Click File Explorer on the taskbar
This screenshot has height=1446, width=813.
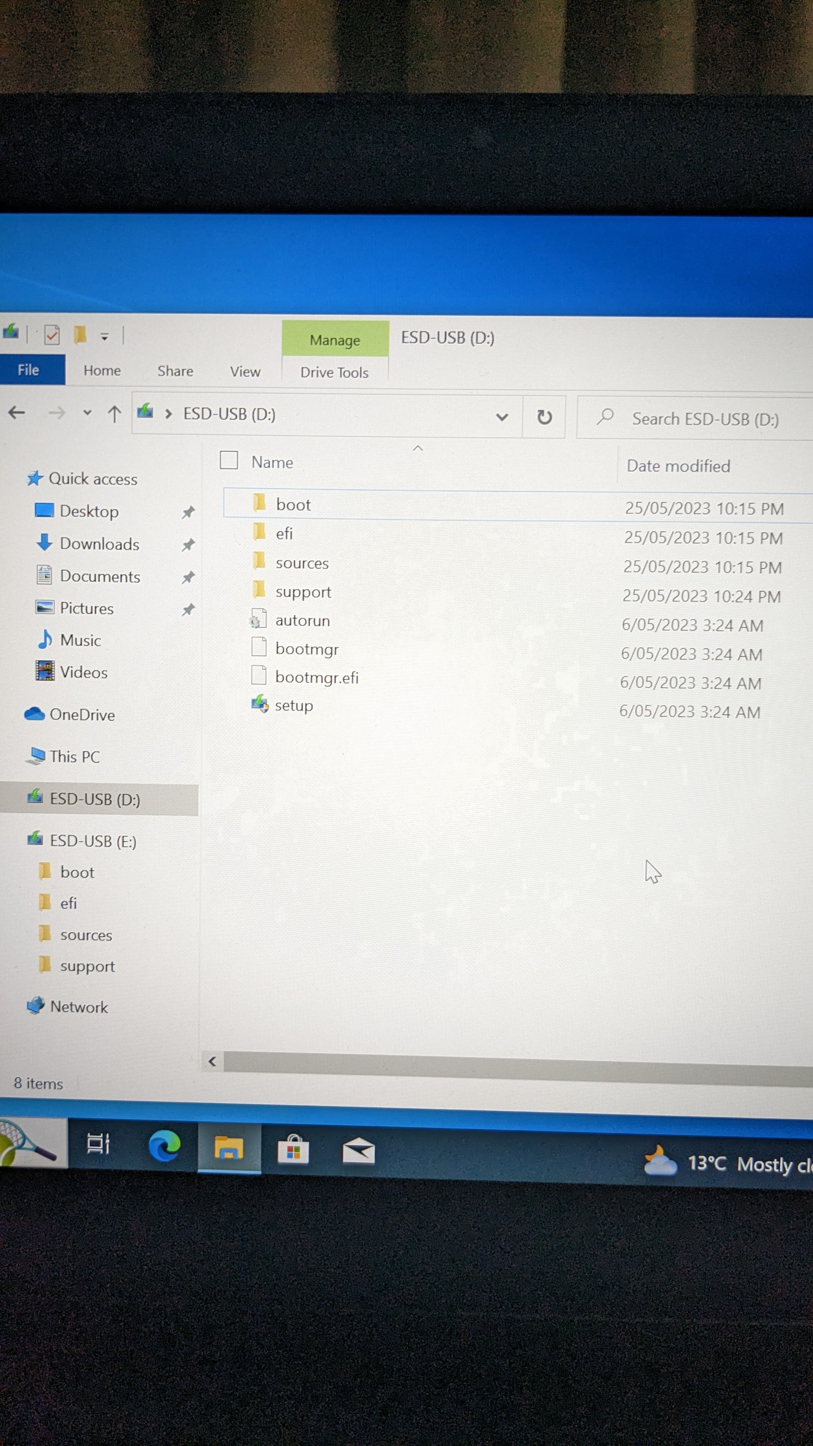coord(229,1148)
